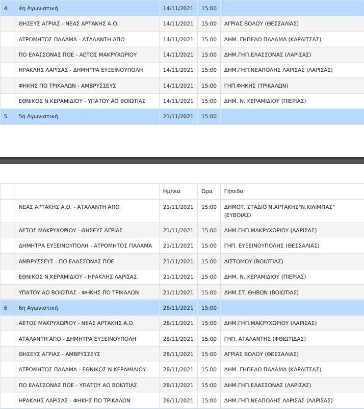
Task: Click match ΑΤΑΛΑΝΤΗ ΑΠΟ - ΔΗΜΗΤΡΑ ΕΥΞΕΙΝΟΥΠΟΛΗ
Action: point(77,339)
